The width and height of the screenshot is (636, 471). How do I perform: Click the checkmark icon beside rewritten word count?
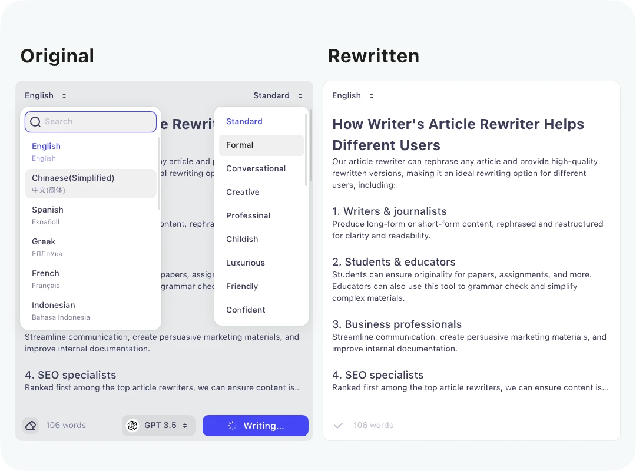click(x=338, y=425)
